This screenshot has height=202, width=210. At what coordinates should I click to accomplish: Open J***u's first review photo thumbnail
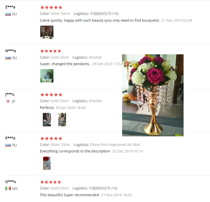(x=47, y=119)
